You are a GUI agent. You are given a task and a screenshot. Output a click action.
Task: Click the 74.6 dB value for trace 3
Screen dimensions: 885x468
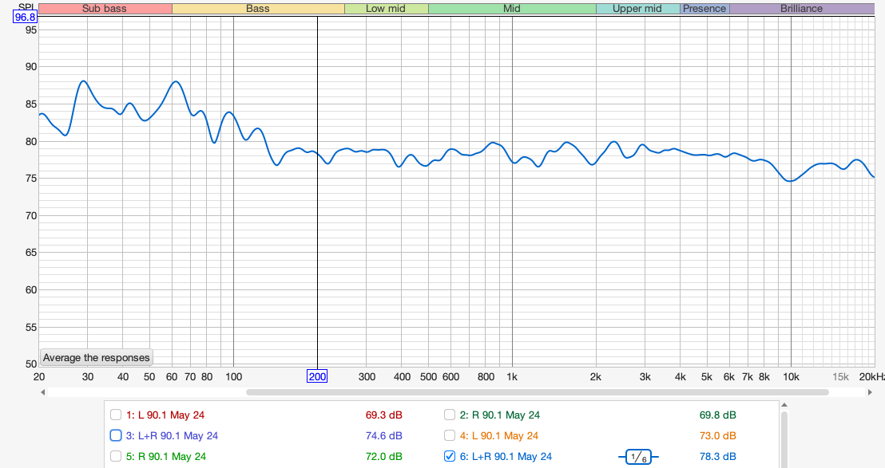(x=384, y=435)
